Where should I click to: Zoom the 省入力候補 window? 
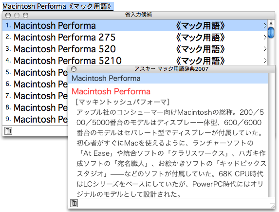click(25, 16)
